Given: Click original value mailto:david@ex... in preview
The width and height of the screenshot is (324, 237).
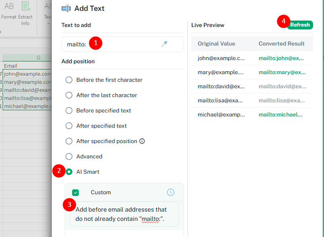Looking at the screenshot, I should (221, 86).
